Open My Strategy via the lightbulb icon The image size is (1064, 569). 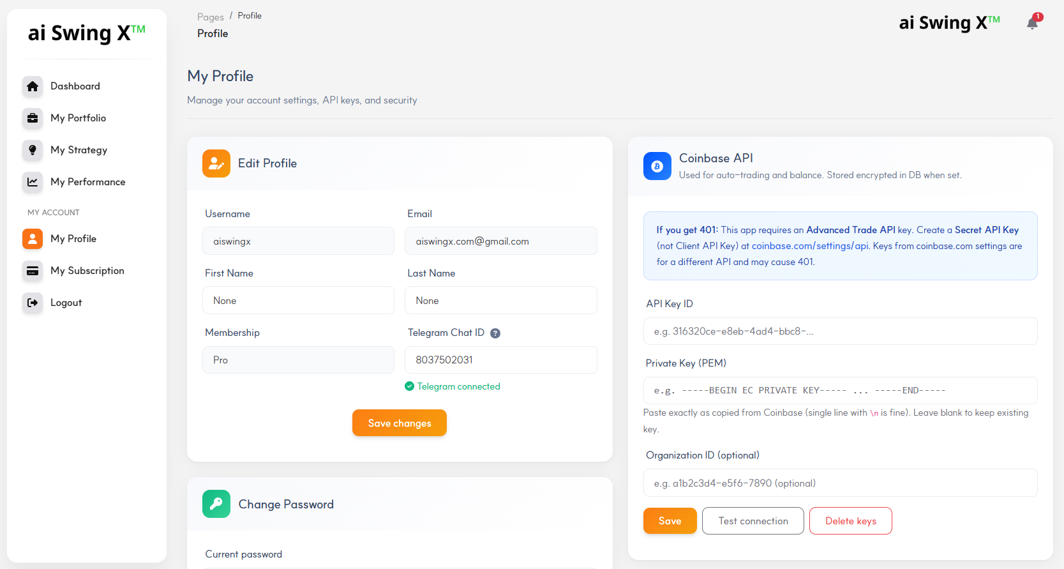click(x=33, y=150)
